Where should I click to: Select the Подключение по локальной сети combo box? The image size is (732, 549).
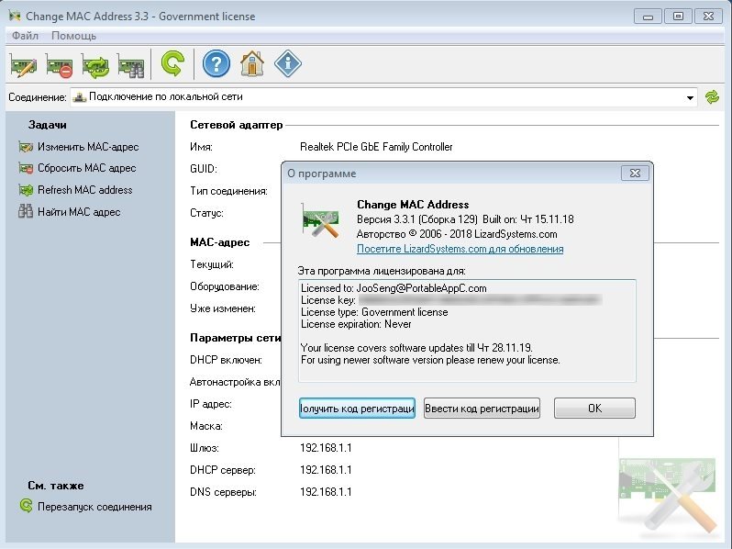[x=383, y=97]
